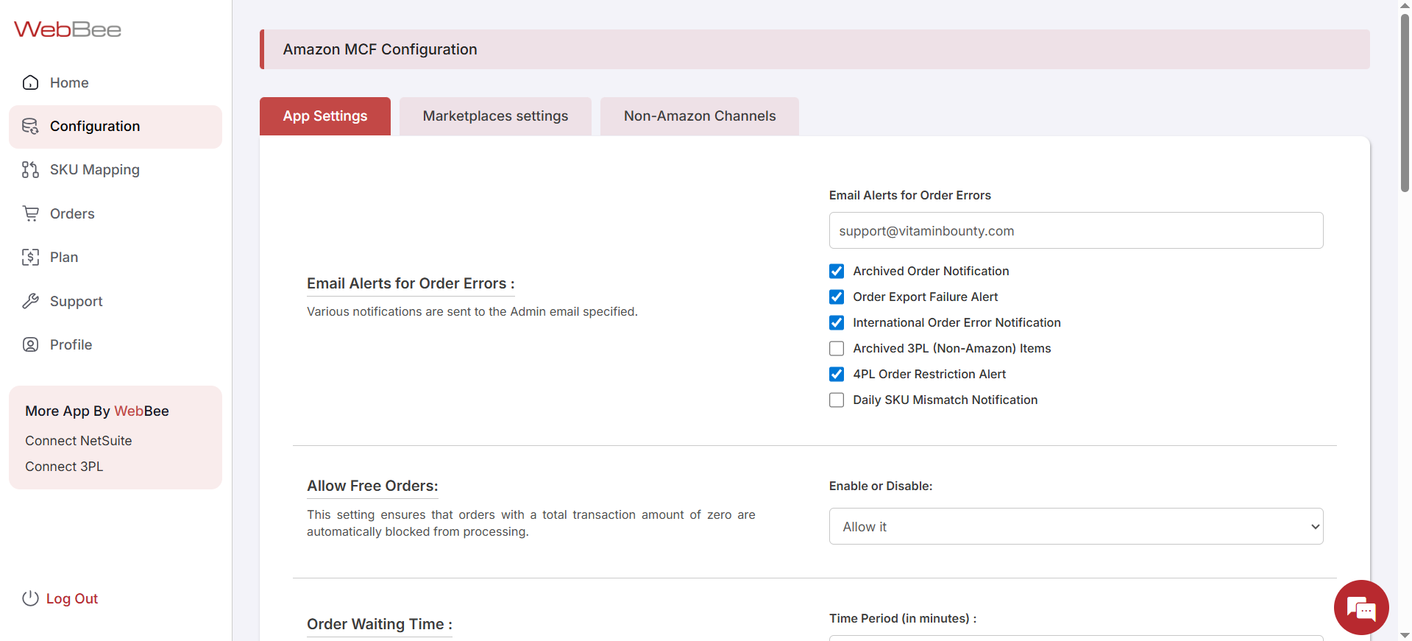Click the Home house icon in sidebar
The width and height of the screenshot is (1412, 641).
30,82
